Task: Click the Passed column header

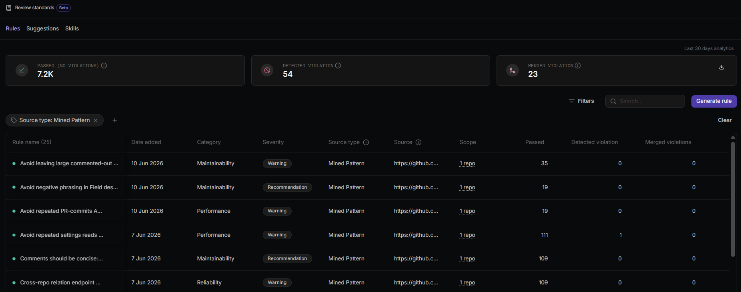Action: coord(535,142)
